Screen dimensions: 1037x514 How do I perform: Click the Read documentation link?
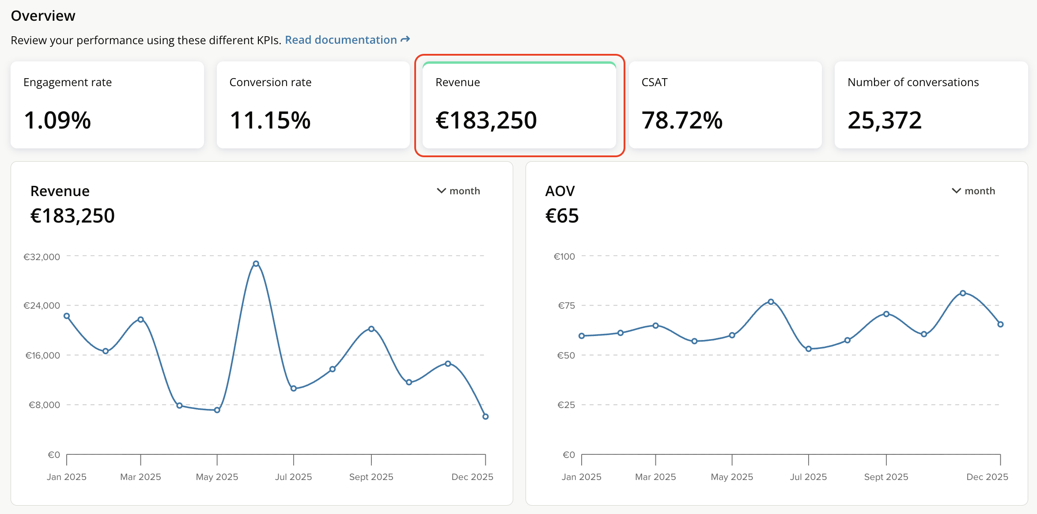pos(341,40)
